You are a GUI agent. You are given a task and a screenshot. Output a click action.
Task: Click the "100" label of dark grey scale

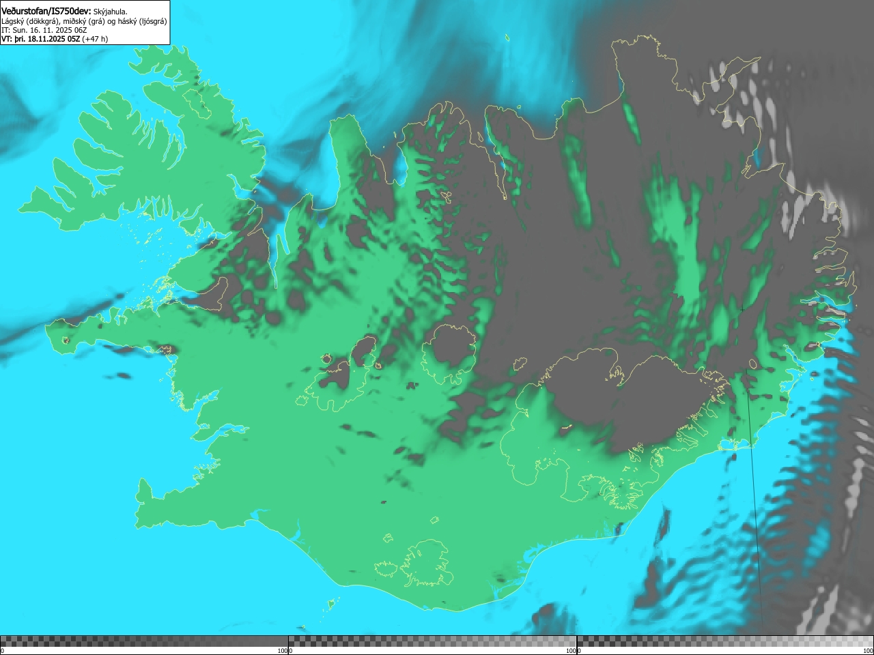pos(282,651)
